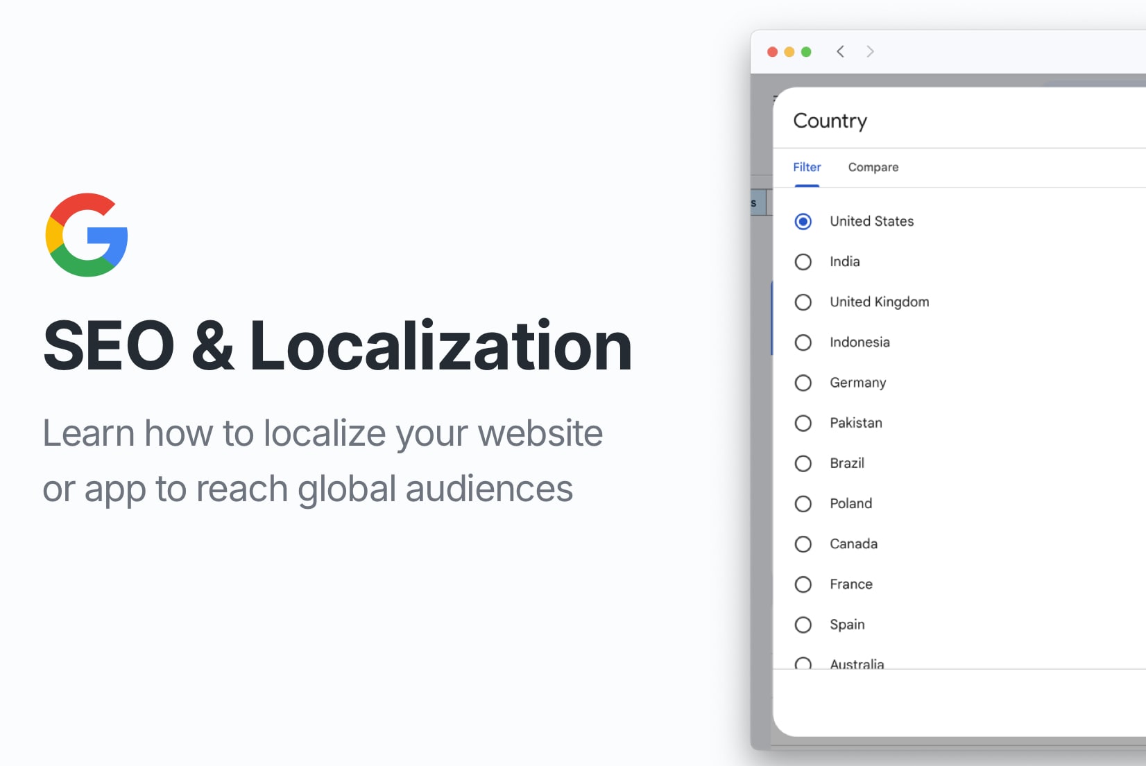Choose the Pakistan radio option

click(x=803, y=423)
